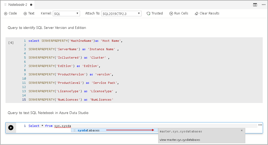Click the Run Cells button
Viewport: 268px width, 145px height.
(179, 13)
